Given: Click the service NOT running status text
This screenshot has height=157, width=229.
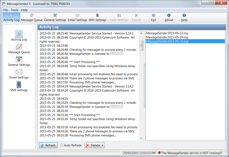Looking at the screenshot, I should [x=192, y=153].
